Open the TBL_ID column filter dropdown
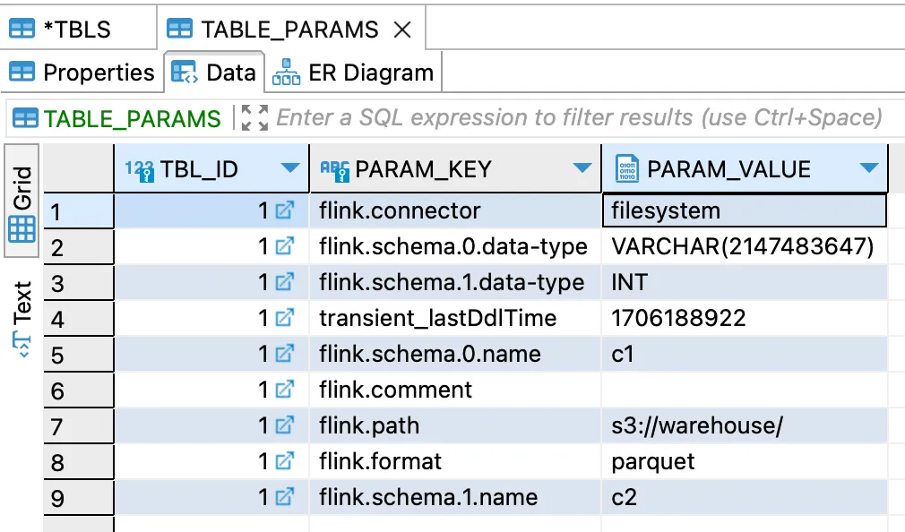The height and width of the screenshot is (532, 905). point(289,168)
